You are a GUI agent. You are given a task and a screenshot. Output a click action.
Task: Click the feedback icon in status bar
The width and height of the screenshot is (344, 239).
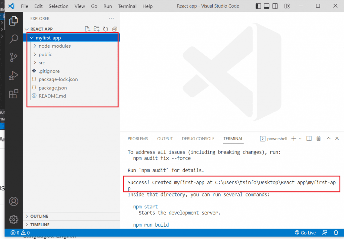pyautogui.click(x=325, y=233)
